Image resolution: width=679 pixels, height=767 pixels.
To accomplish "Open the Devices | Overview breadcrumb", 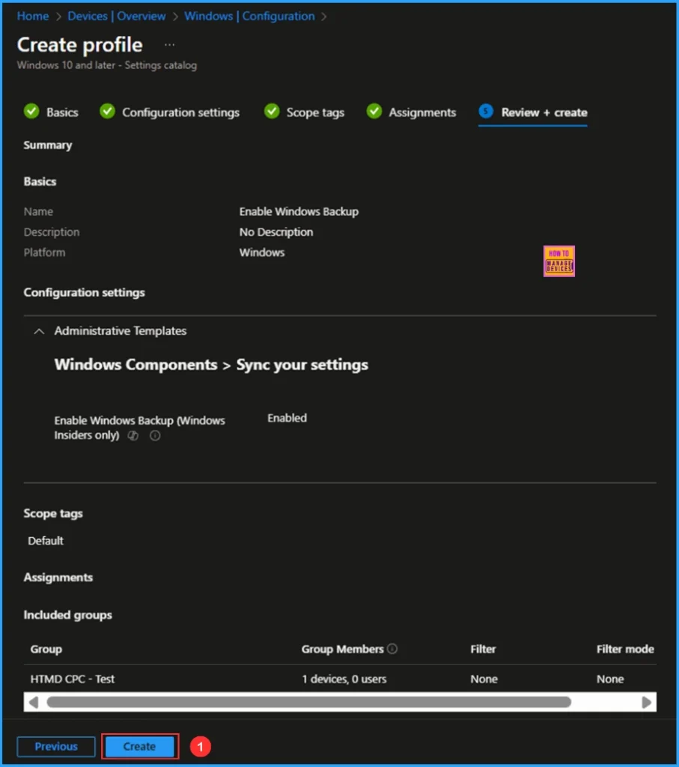I will (116, 16).
